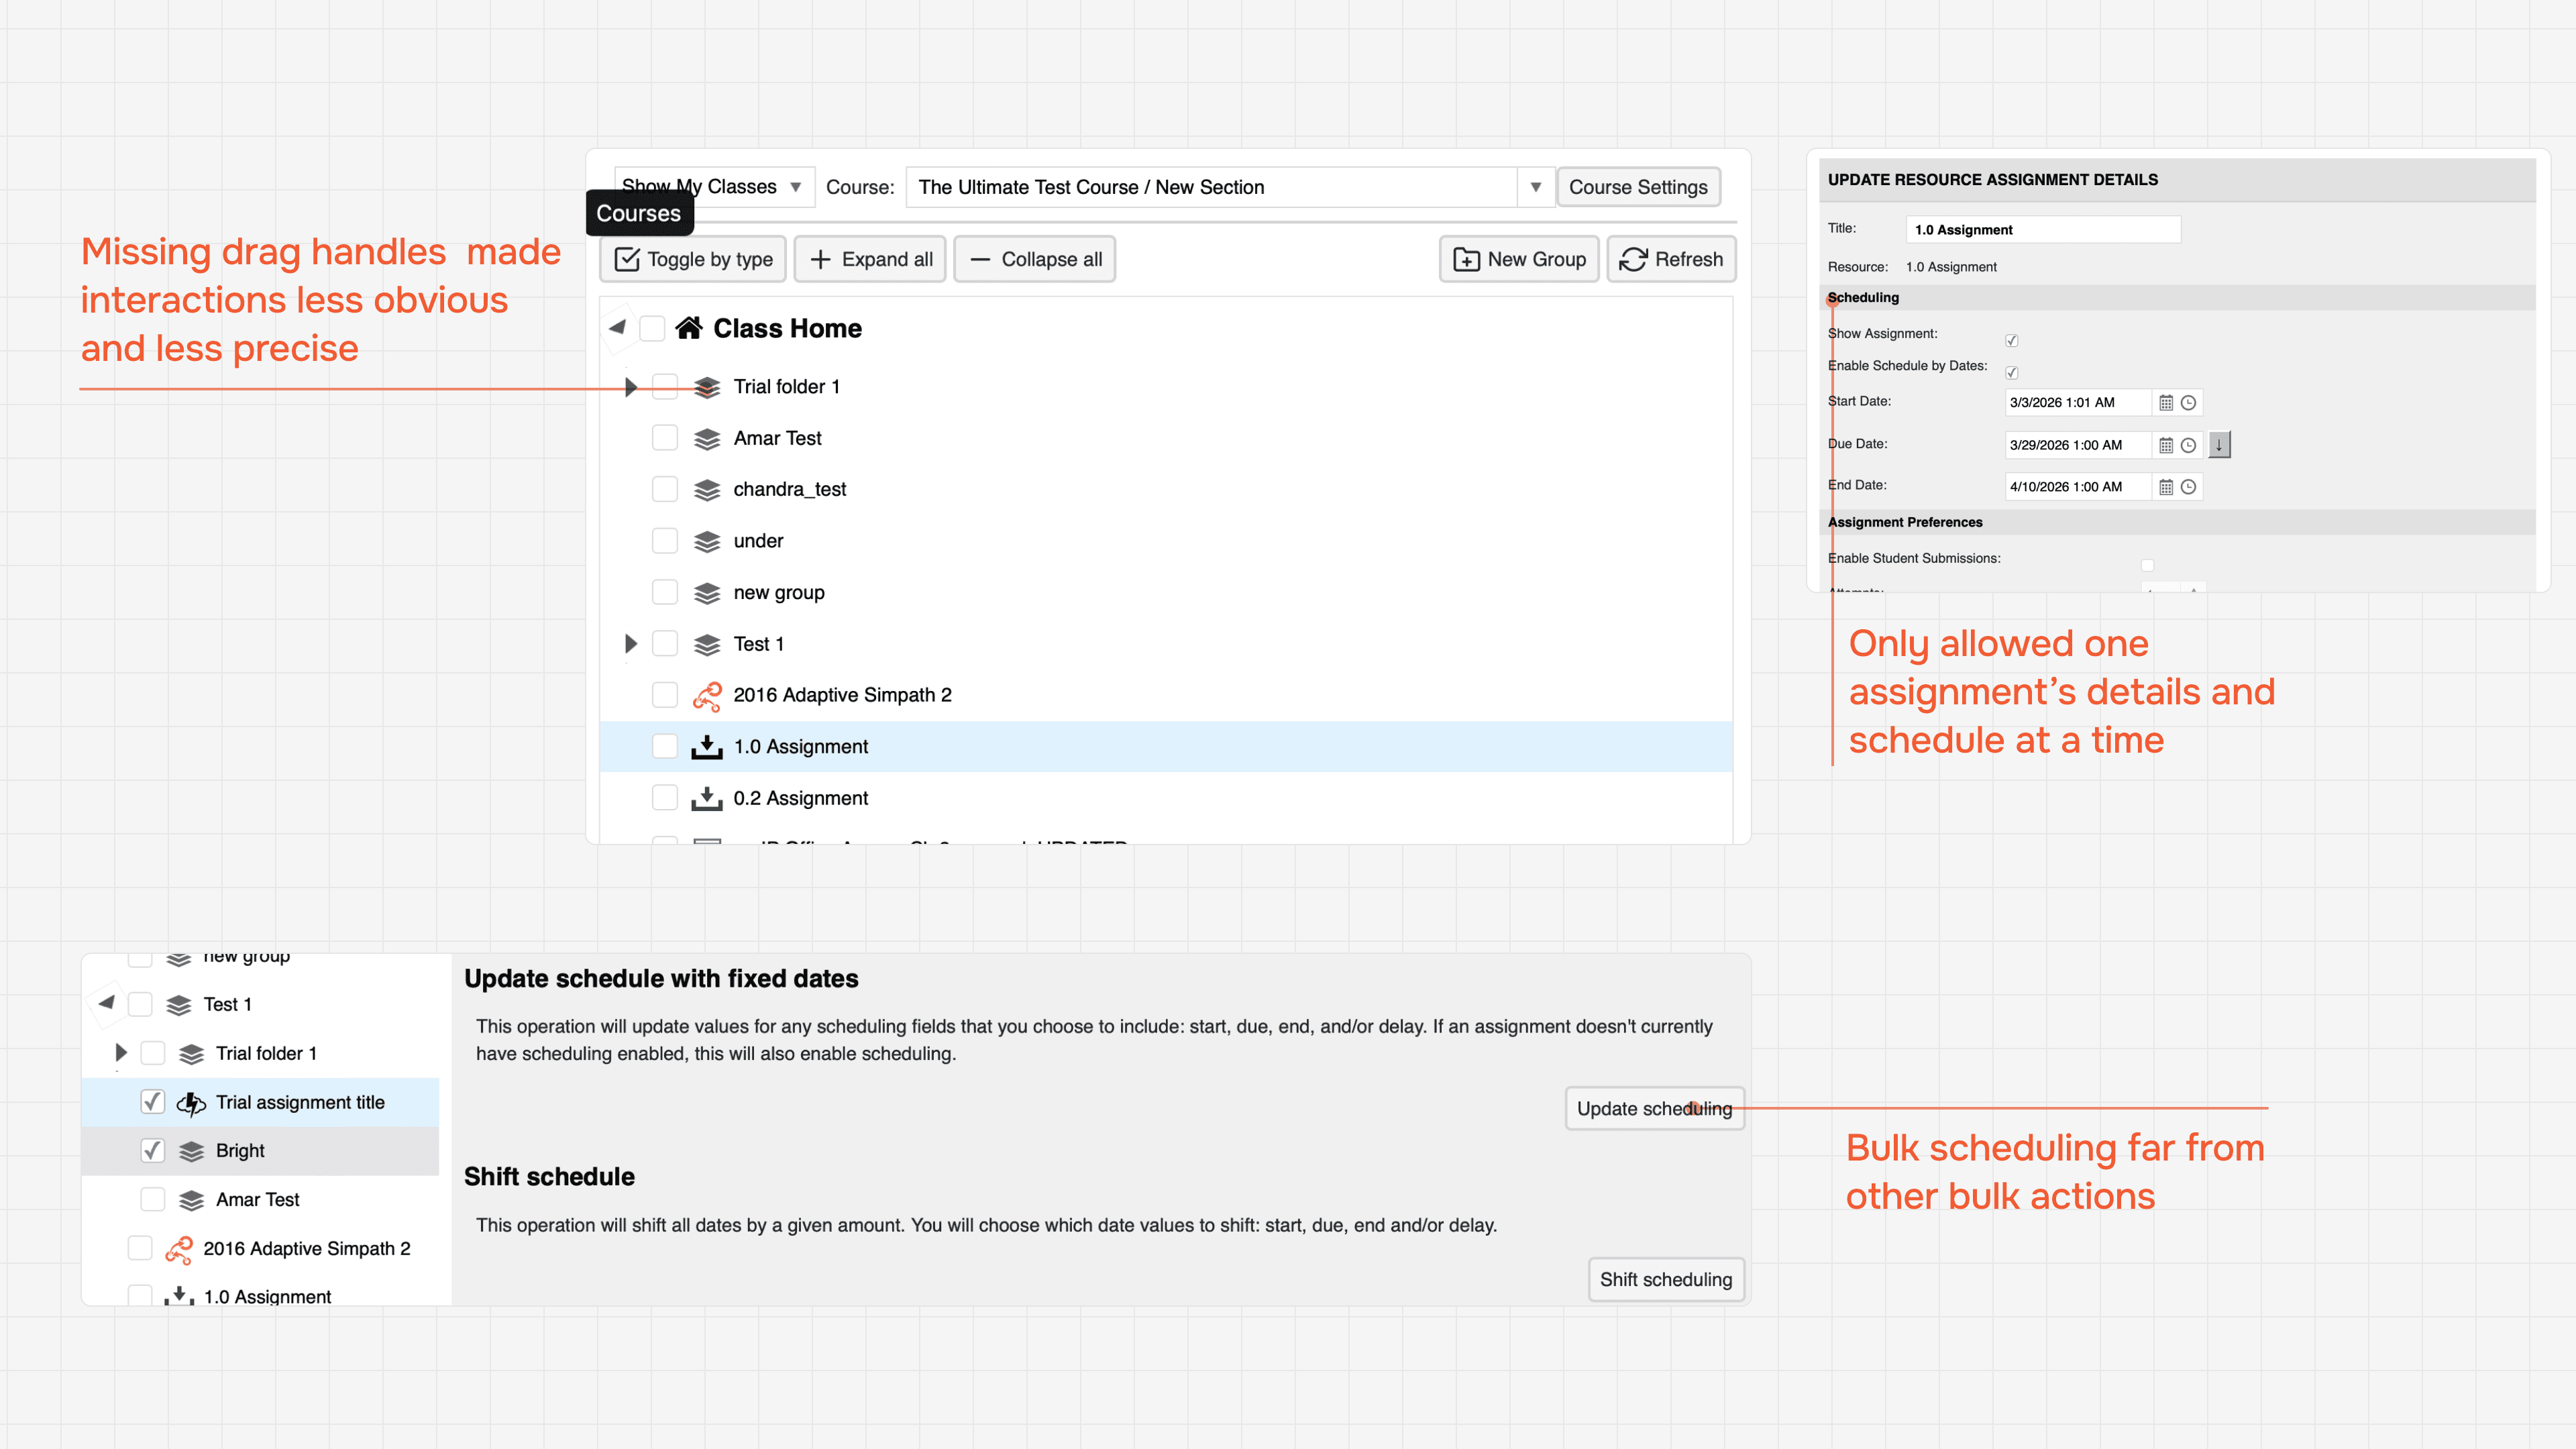Click the New Group button
Screen dimensions: 2576x1449
click(x=1519, y=259)
